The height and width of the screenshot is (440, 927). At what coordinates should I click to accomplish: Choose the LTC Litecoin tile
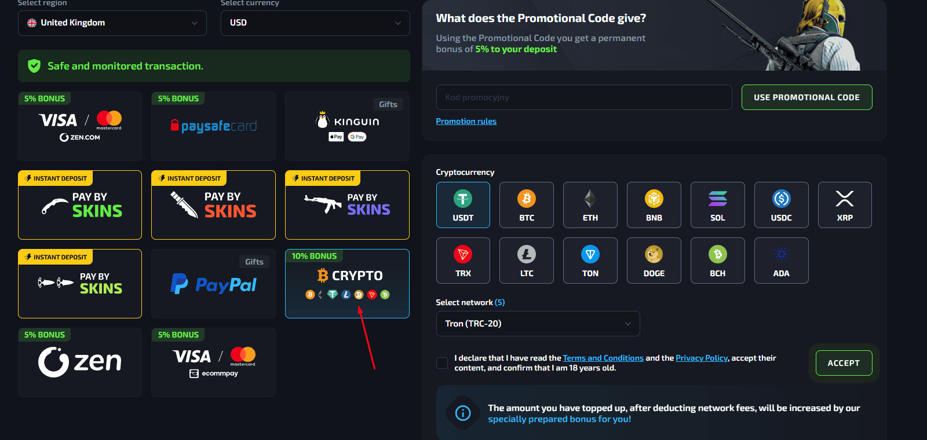click(526, 261)
